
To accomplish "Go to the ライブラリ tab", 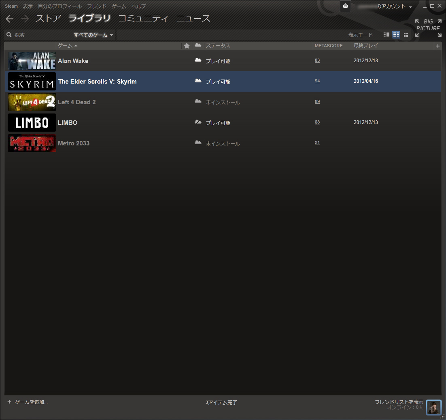I will click(89, 19).
